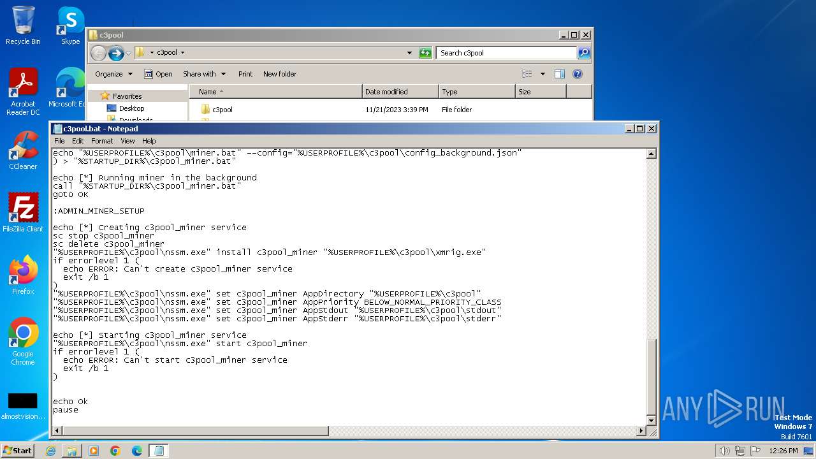
Task: Sort by the Size column header
Action: pyautogui.click(x=541, y=92)
